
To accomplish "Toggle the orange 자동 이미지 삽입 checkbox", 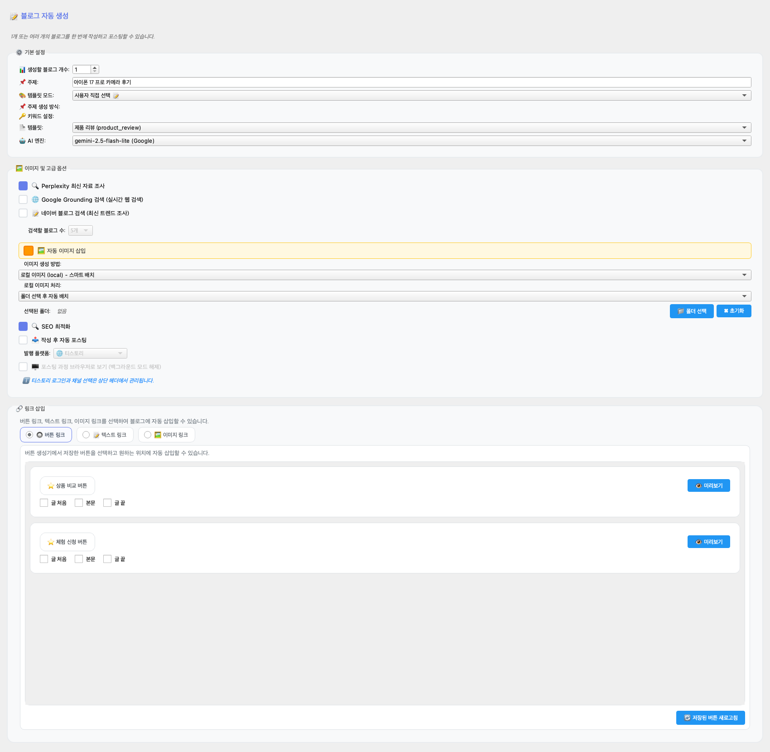I will 29,251.
